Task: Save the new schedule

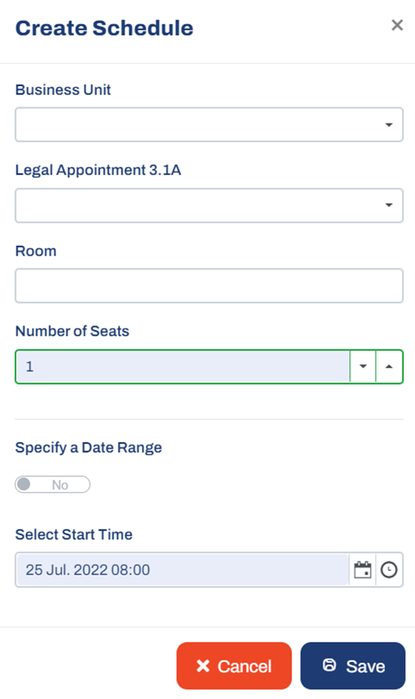Action: tap(353, 666)
